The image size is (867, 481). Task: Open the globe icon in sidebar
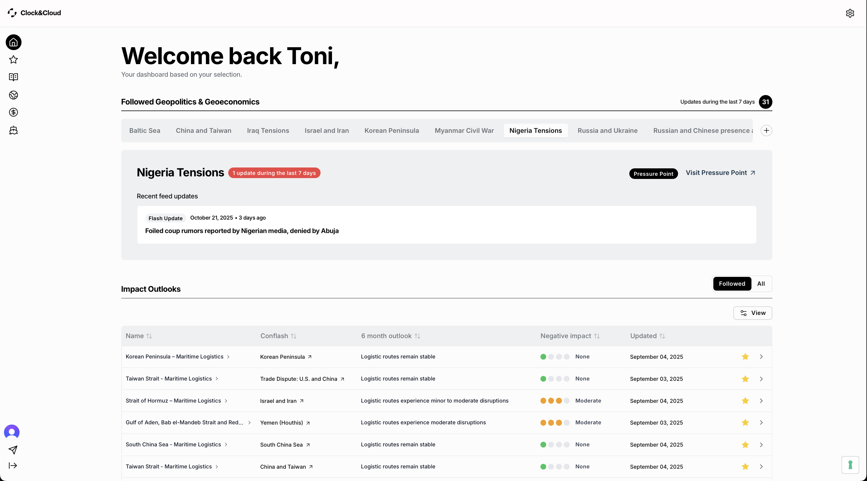(x=13, y=95)
